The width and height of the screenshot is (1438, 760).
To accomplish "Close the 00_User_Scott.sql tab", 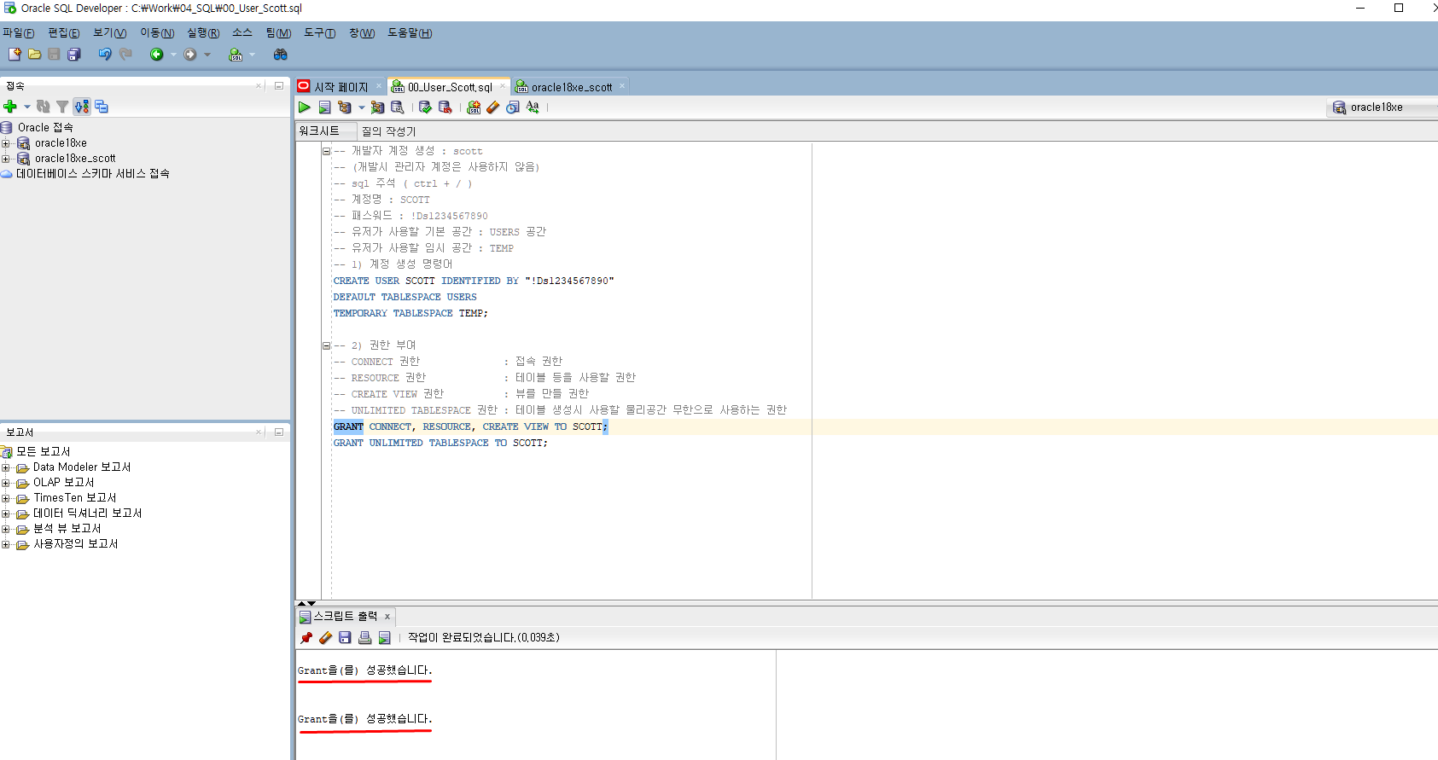I will 503,86.
